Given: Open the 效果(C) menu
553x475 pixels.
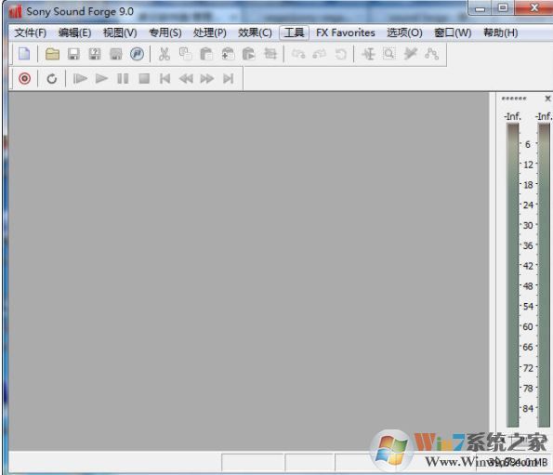Looking at the screenshot, I should 255,33.
